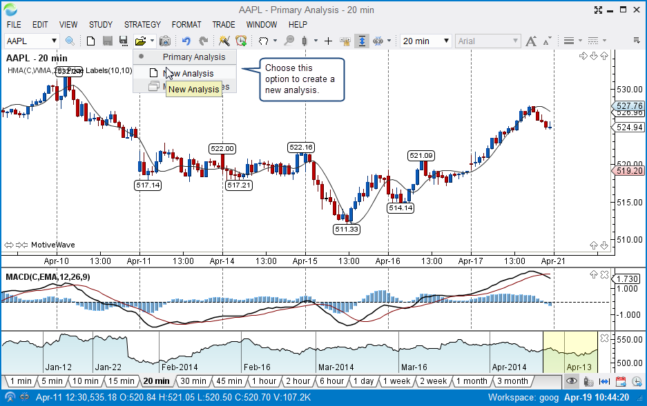Open the line style dashed selector icon
Image resolution: width=647 pixels, height=406 pixels.
tap(593, 41)
